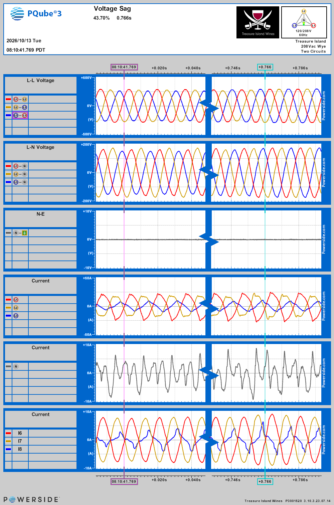Click the I6 label in the Current legend

(x=20, y=433)
